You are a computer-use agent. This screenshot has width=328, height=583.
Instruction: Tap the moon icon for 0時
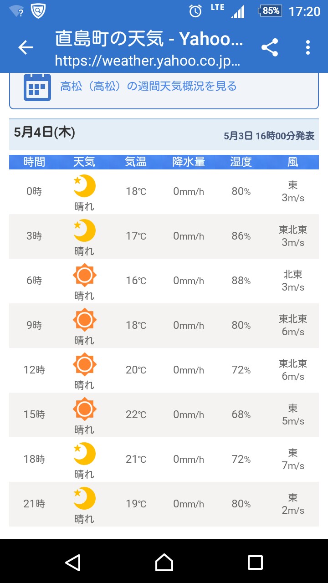(x=84, y=186)
